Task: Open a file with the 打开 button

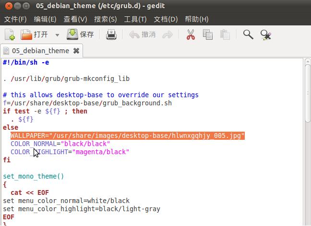Action: pyautogui.click(x=34, y=34)
